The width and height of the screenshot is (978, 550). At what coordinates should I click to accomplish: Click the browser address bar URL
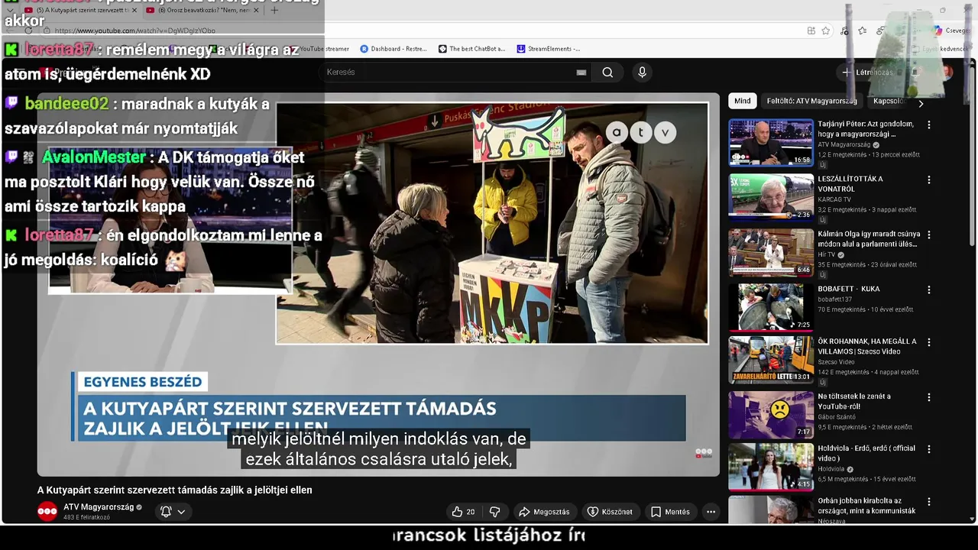[135, 31]
